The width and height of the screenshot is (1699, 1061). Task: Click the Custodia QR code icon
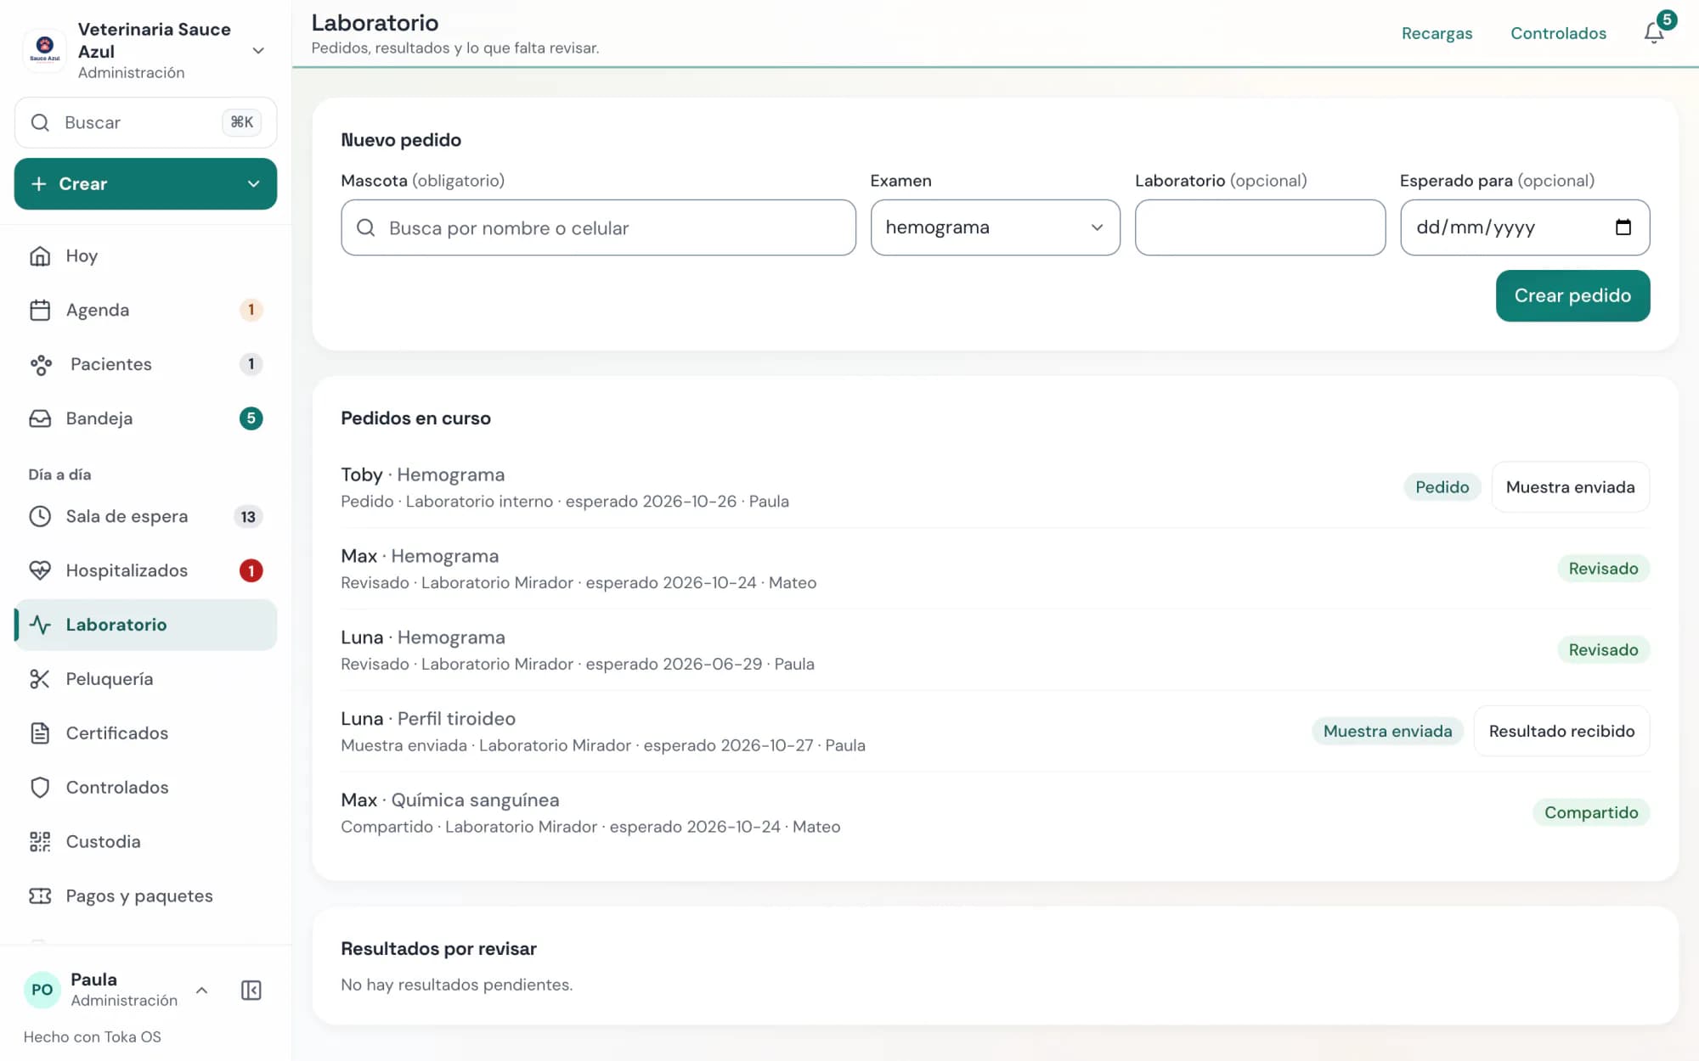coord(40,842)
